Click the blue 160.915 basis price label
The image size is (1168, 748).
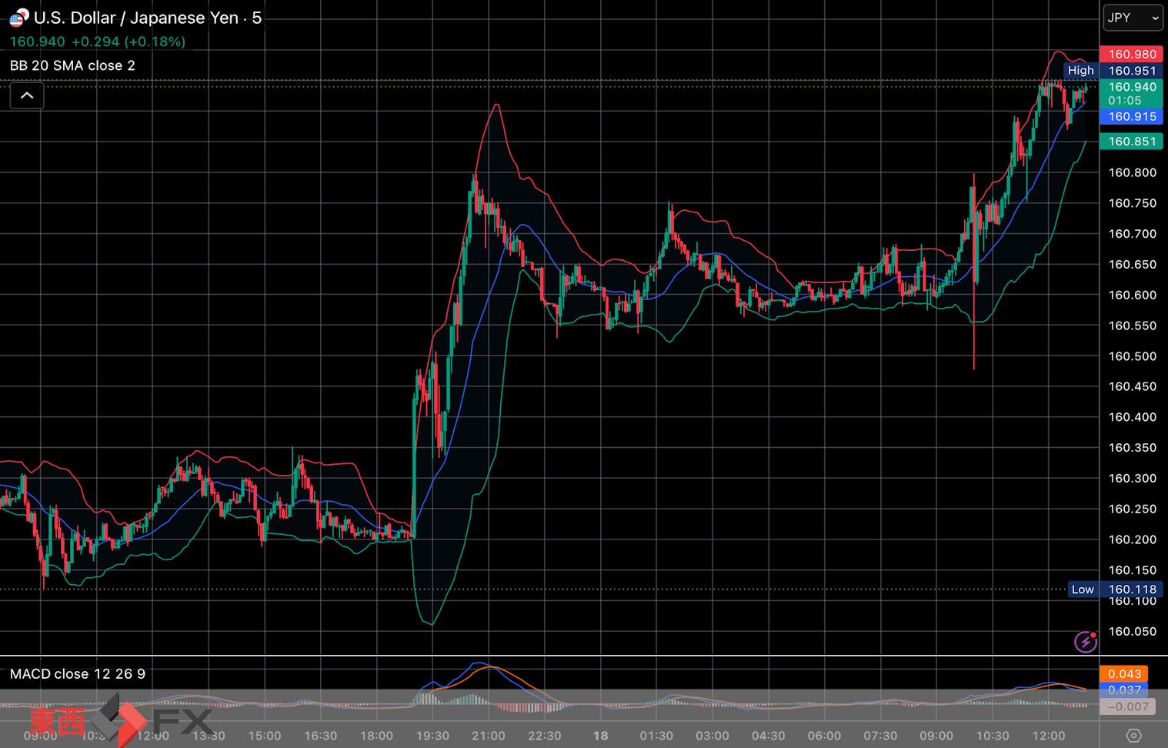(1131, 117)
